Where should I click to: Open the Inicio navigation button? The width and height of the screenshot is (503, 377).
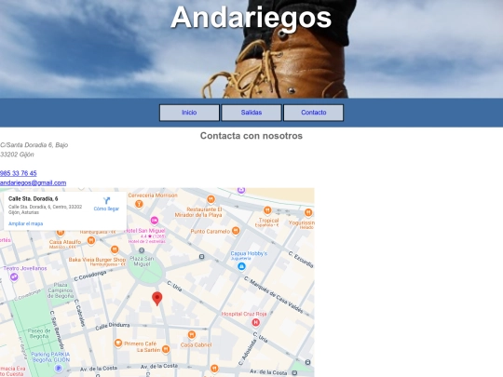click(189, 113)
